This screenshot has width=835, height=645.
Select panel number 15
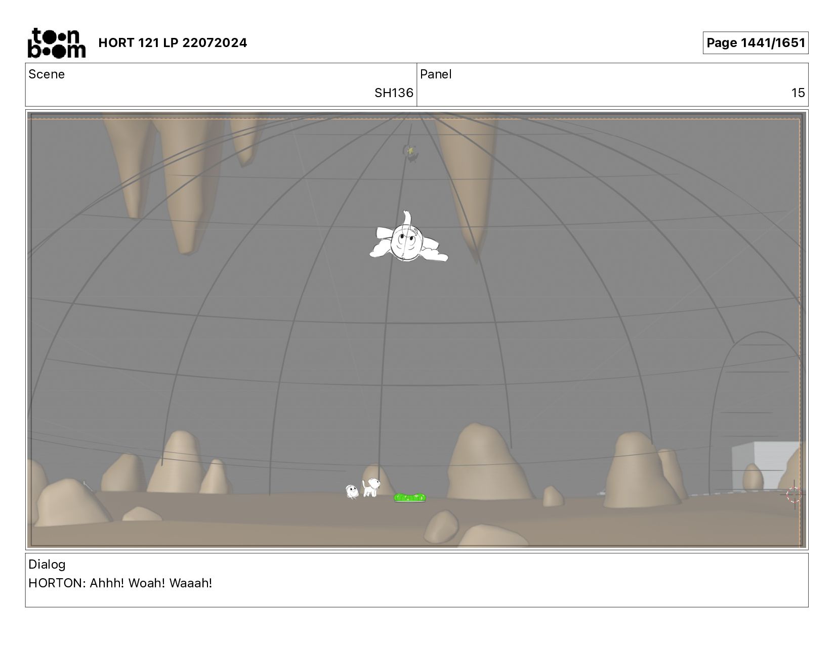click(798, 93)
